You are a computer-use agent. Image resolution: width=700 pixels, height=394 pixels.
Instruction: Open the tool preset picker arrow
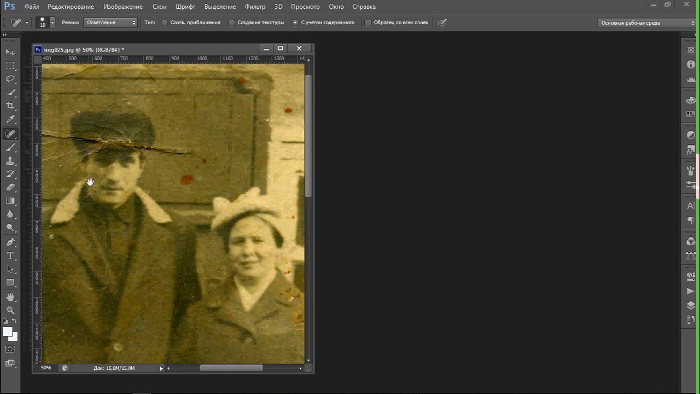27,23
